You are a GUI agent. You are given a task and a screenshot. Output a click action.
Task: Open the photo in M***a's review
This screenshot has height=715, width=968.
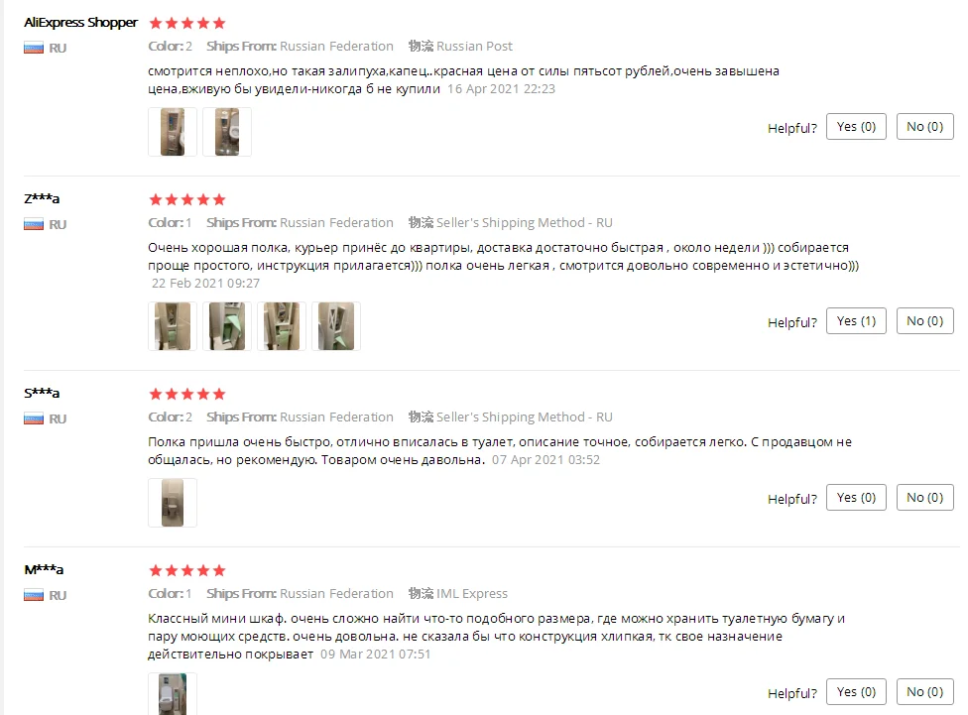point(173,694)
